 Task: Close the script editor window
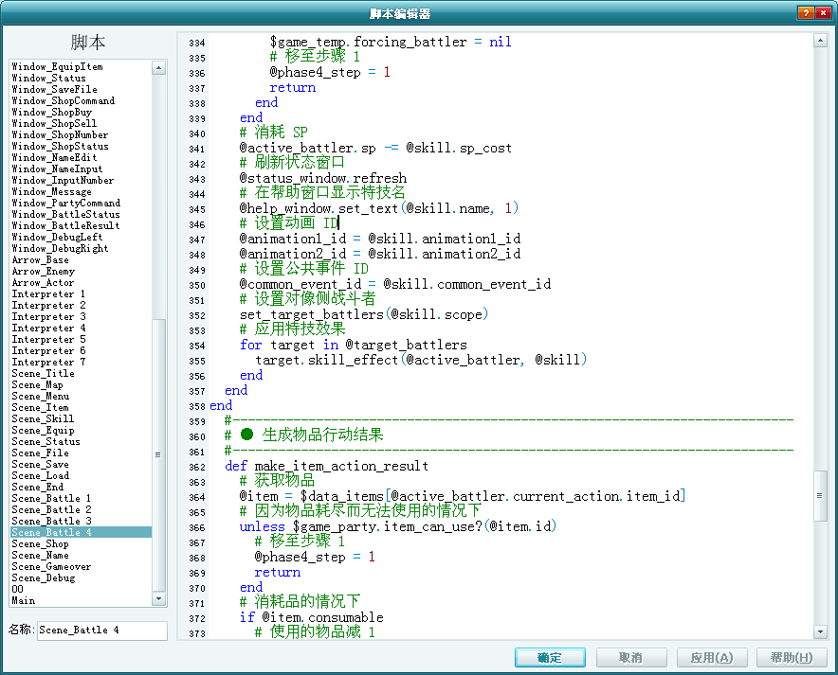coord(823,13)
